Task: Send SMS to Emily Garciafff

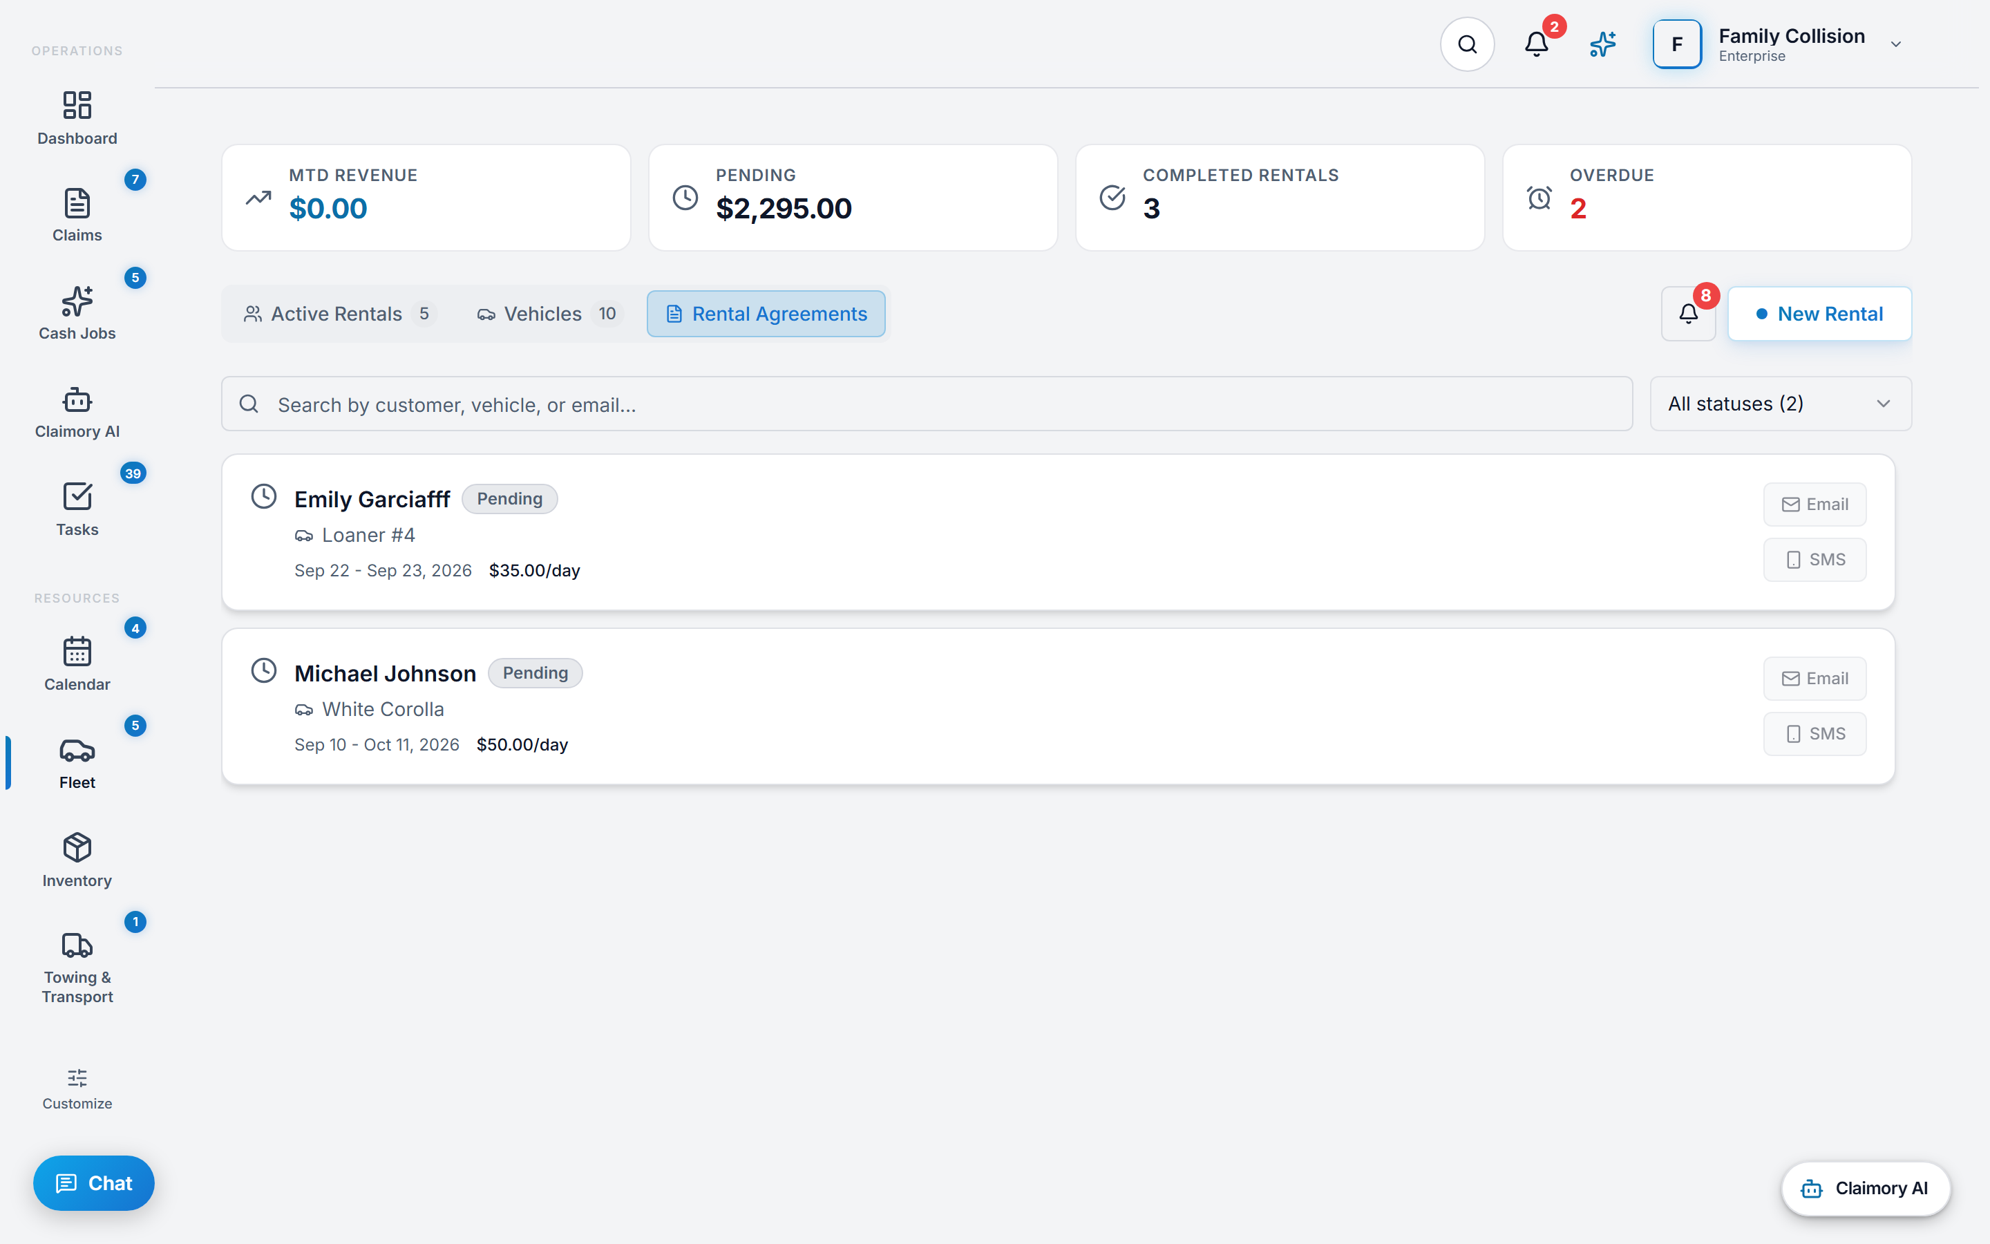Action: pyautogui.click(x=1814, y=560)
